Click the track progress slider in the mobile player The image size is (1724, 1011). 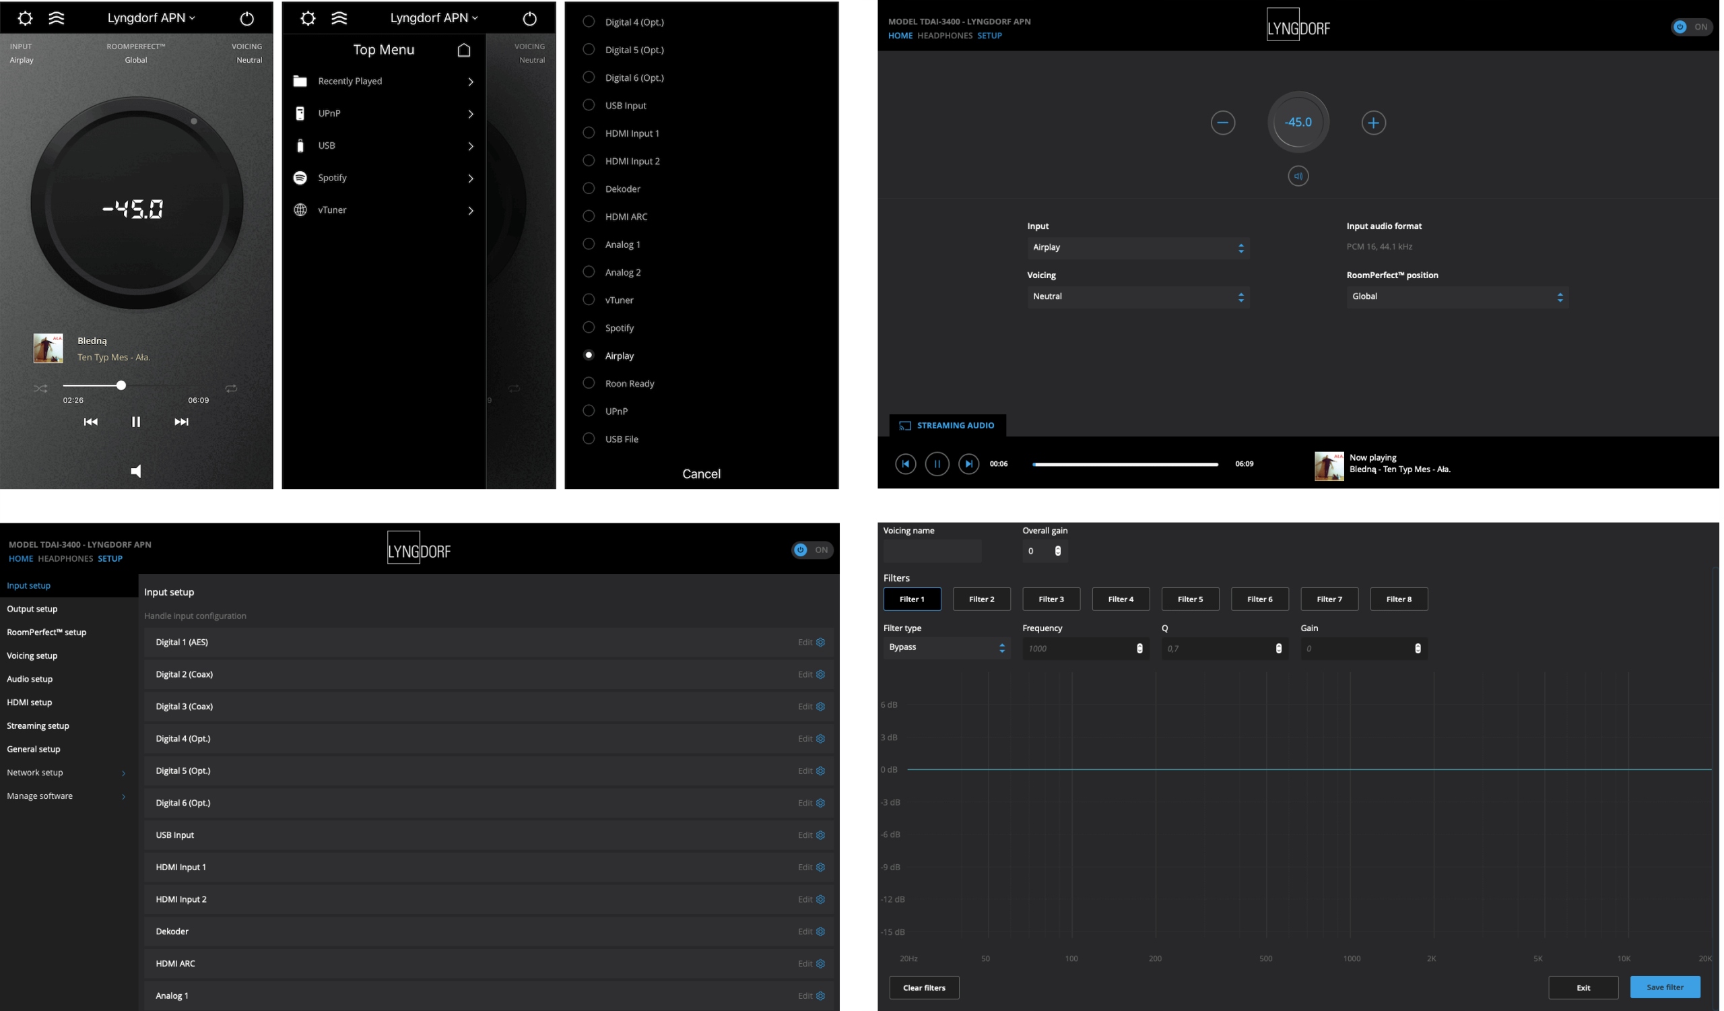121,386
